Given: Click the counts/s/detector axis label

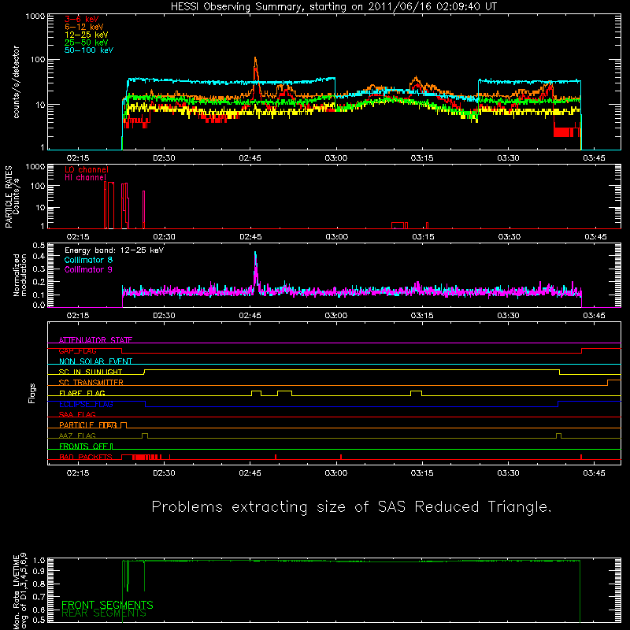Looking at the screenshot, I should pyautogui.click(x=16, y=82).
